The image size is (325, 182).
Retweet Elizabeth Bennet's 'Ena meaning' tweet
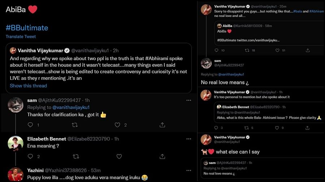[76, 156]
